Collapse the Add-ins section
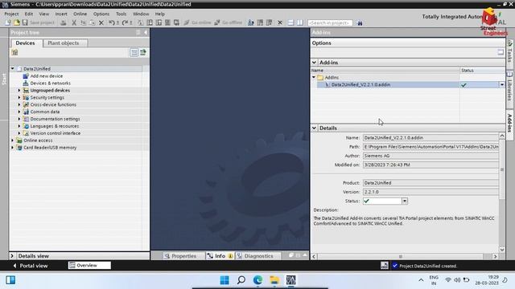 315,63
